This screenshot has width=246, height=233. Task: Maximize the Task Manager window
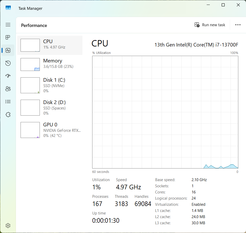[x=223, y=5]
